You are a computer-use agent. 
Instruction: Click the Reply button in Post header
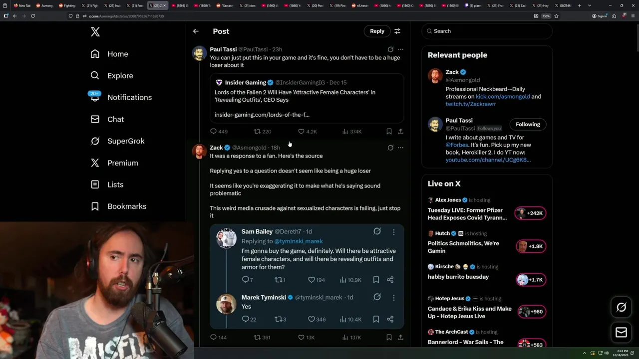(377, 31)
